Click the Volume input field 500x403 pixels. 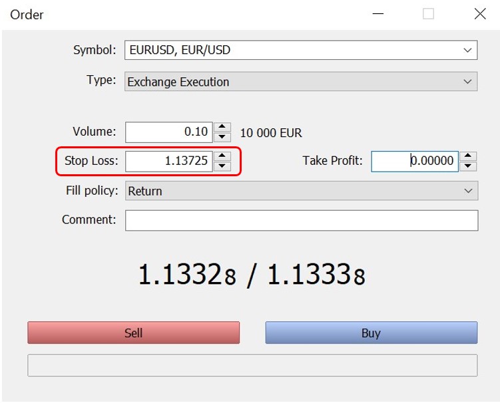(168, 132)
